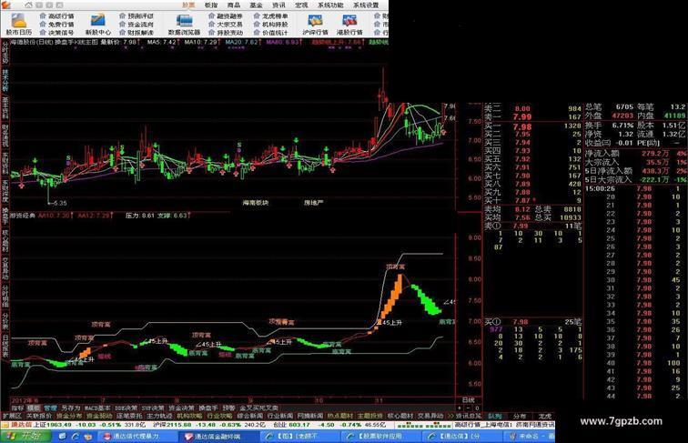The width and height of the screenshot is (688, 443).
Task: Select the 资金决策 indicator tab
Action: [181, 408]
